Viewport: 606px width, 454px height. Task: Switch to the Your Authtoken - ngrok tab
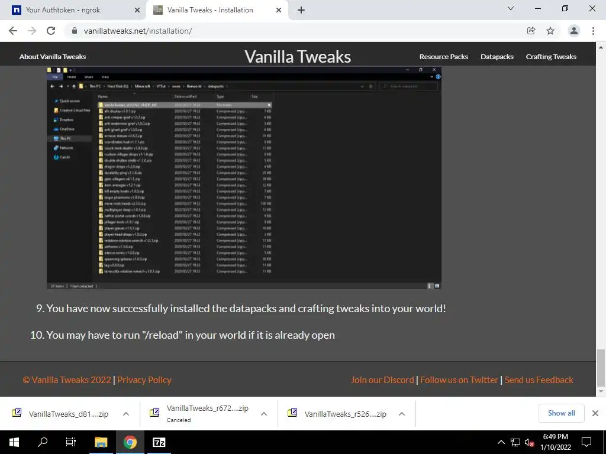click(73, 10)
